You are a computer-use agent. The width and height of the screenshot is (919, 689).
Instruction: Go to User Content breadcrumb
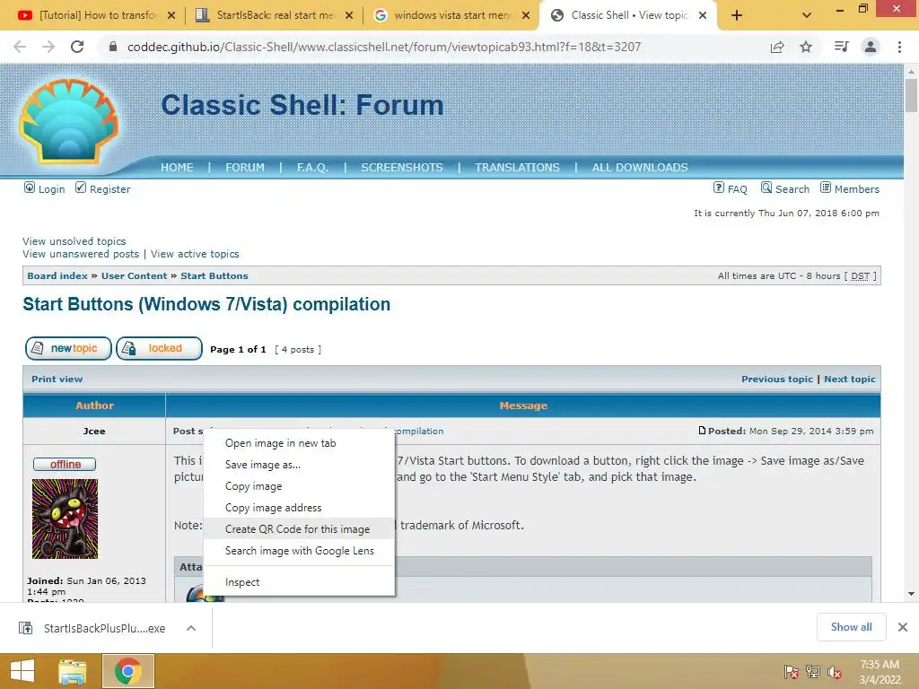tap(135, 276)
